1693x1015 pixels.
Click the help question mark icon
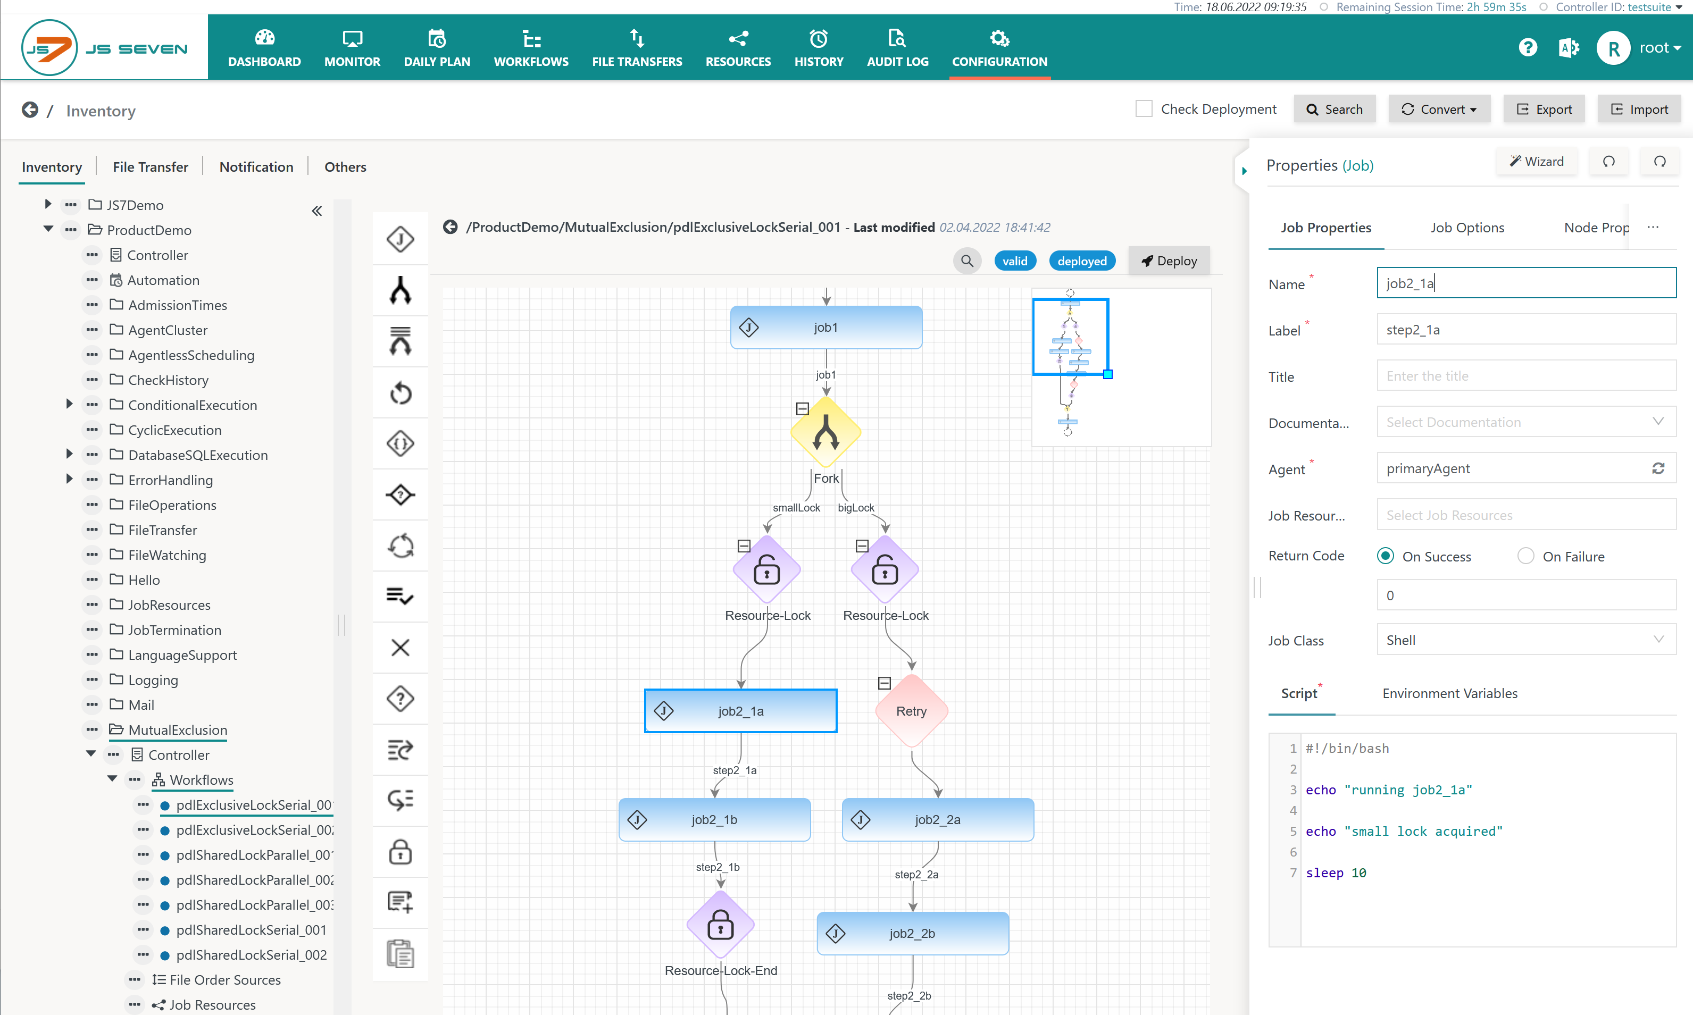[1528, 47]
